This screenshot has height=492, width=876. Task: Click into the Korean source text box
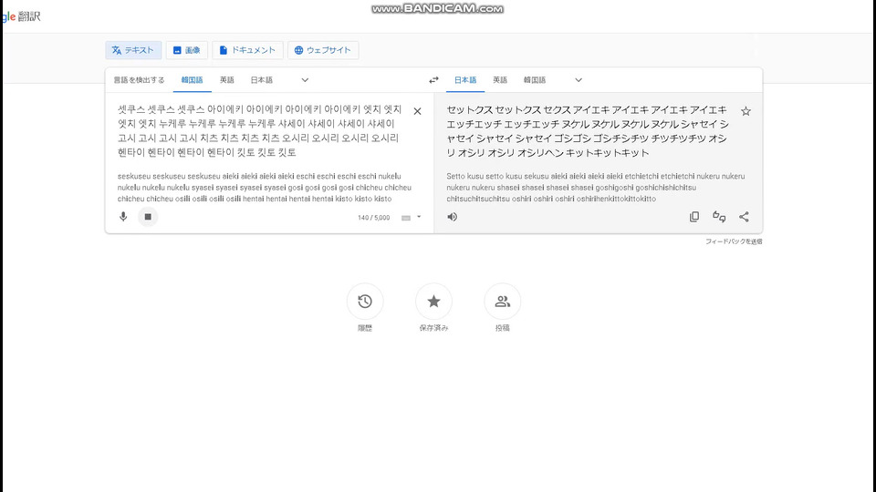(260, 131)
